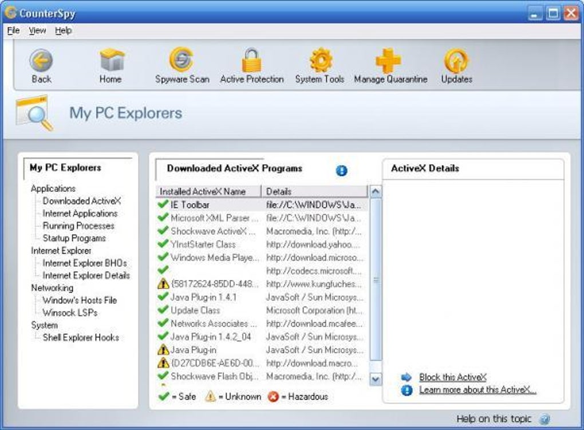Minimize the CounterSpy window
This screenshot has height=430, width=584.
point(535,13)
